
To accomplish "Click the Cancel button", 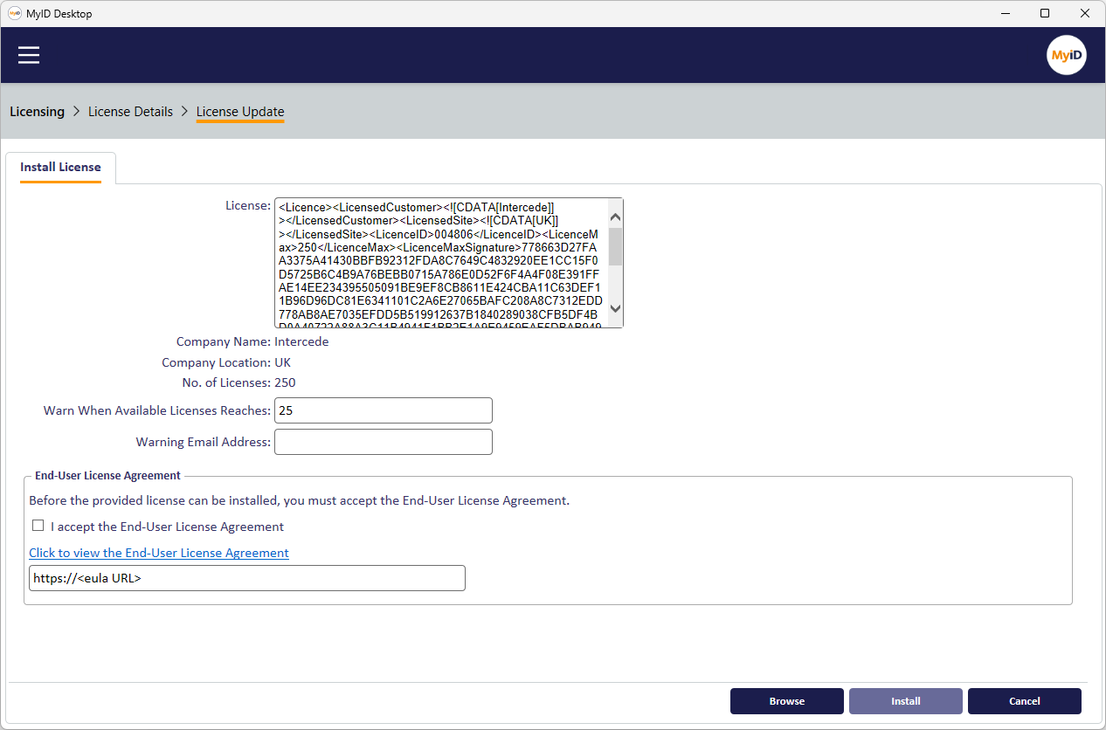I will point(1025,701).
